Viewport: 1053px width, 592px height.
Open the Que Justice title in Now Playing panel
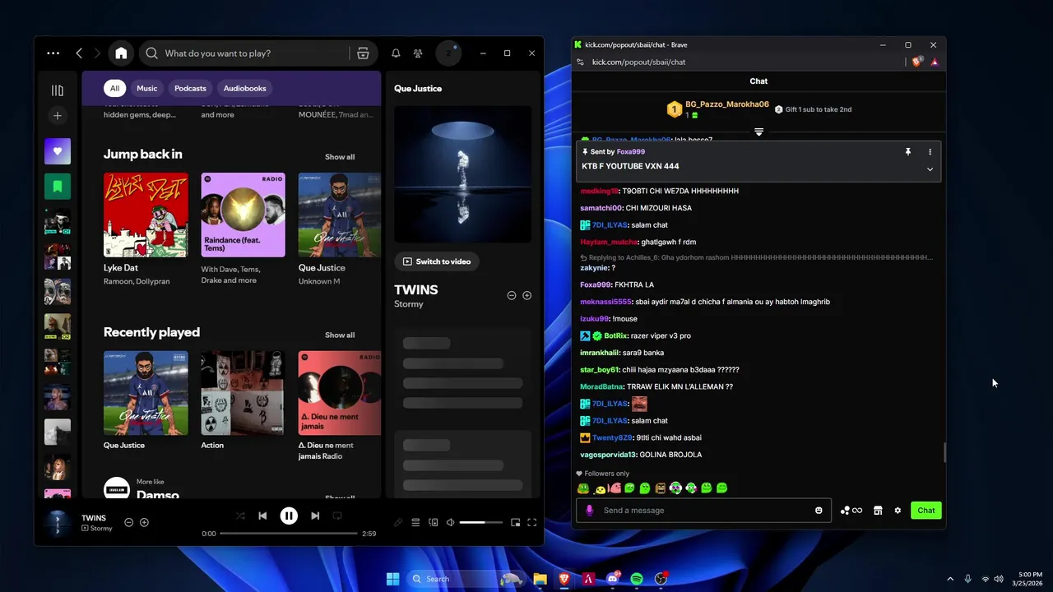click(418, 88)
